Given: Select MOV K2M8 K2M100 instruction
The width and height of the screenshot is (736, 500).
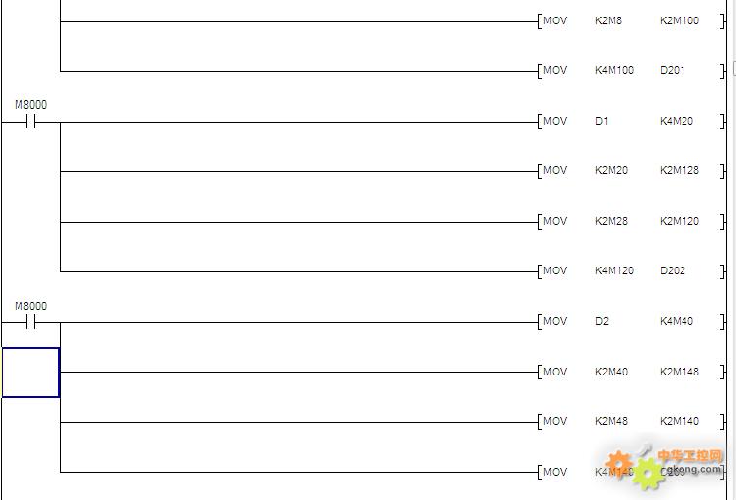Looking at the screenshot, I should [631, 21].
